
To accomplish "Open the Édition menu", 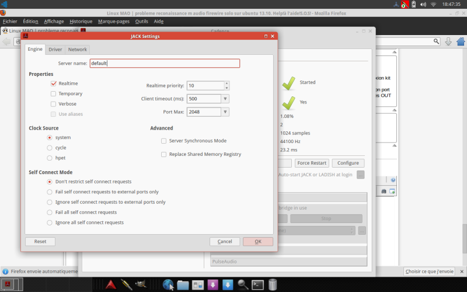I will tap(30, 22).
